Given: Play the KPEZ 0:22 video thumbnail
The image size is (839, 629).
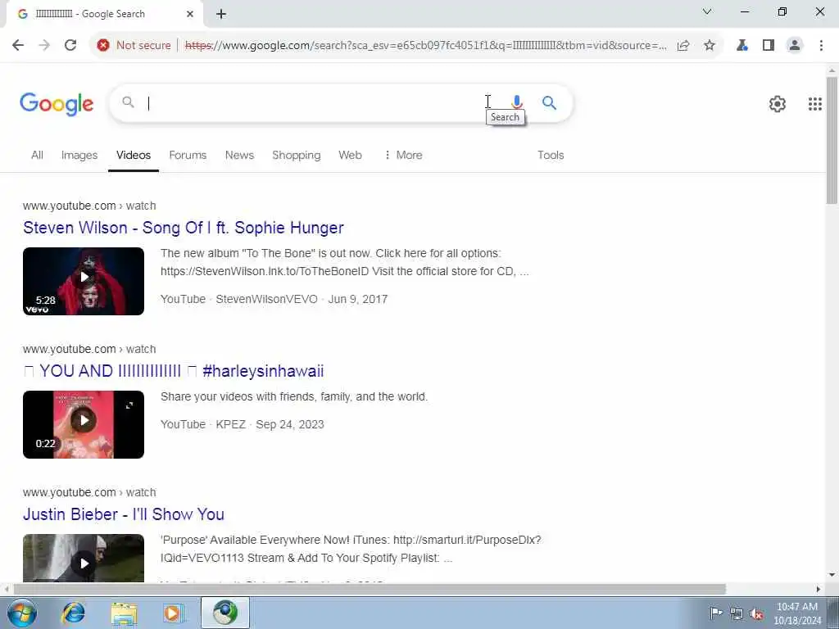Looking at the screenshot, I should tap(84, 425).
